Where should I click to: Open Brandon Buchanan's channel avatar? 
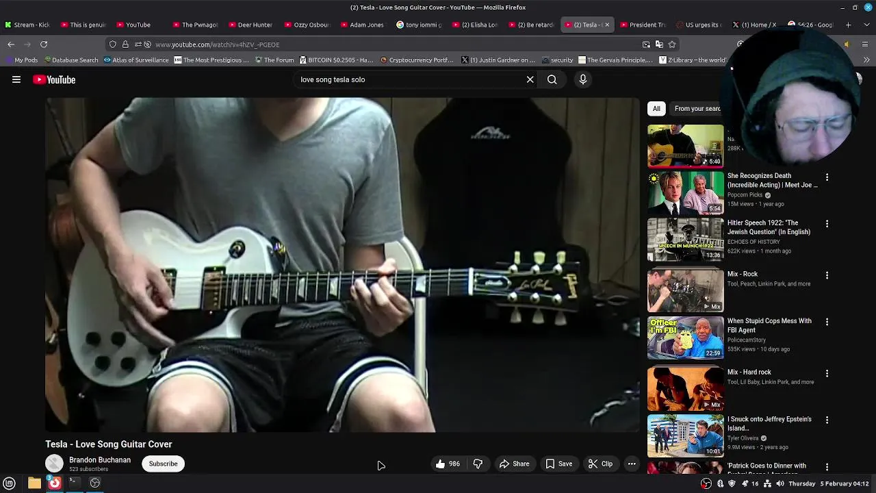(54, 464)
